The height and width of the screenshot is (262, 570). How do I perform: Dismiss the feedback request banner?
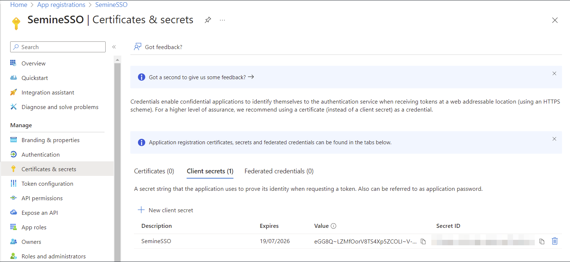(554, 73)
